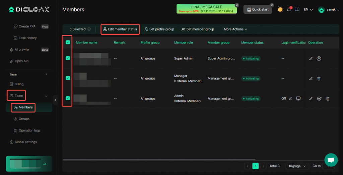343x175 pixels.
Task: Expand the More Actions dropdown
Action: [x=235, y=29]
